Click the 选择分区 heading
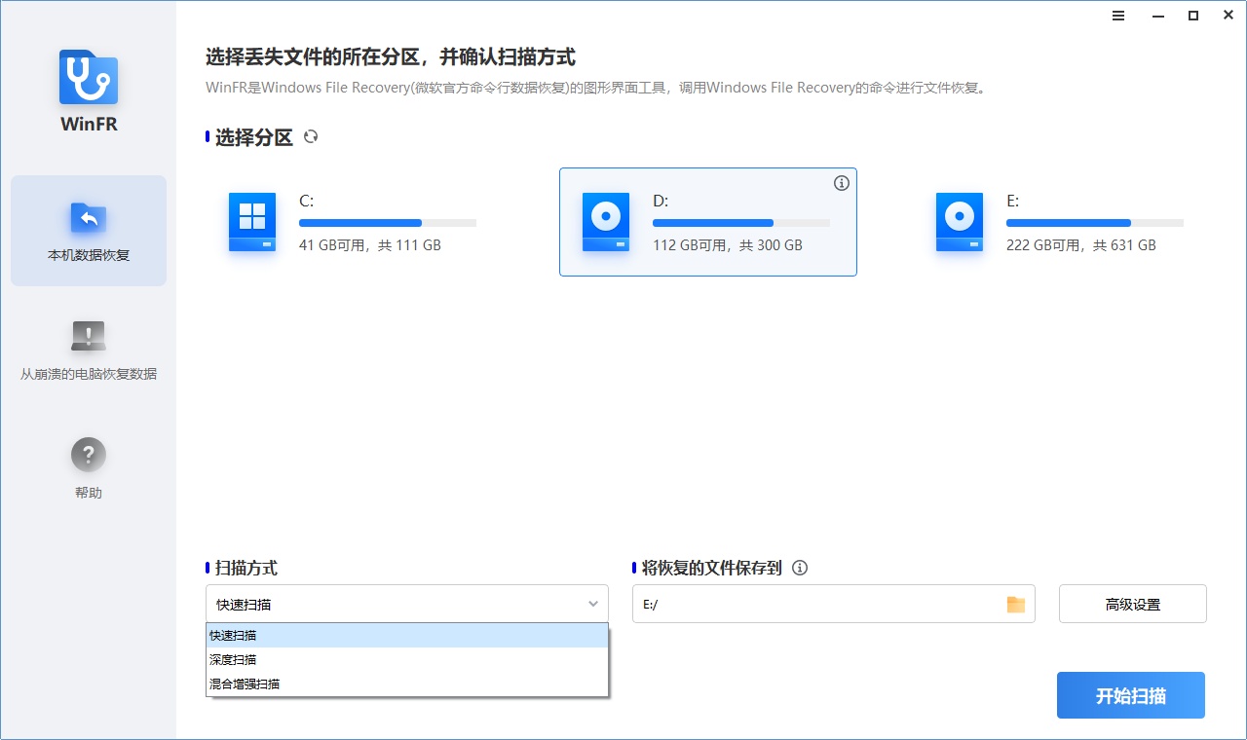 (254, 137)
